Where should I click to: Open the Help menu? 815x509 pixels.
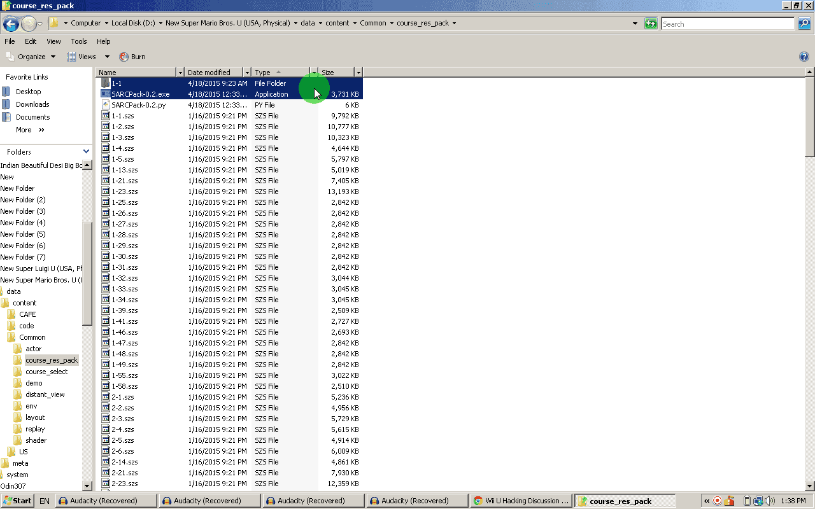point(104,41)
